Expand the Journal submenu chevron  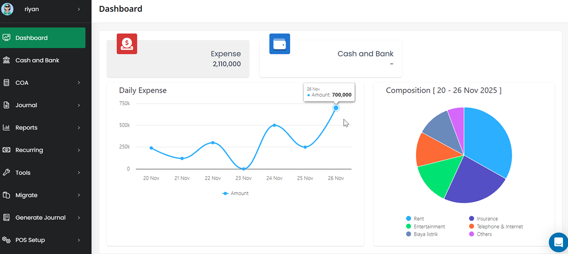click(x=79, y=105)
